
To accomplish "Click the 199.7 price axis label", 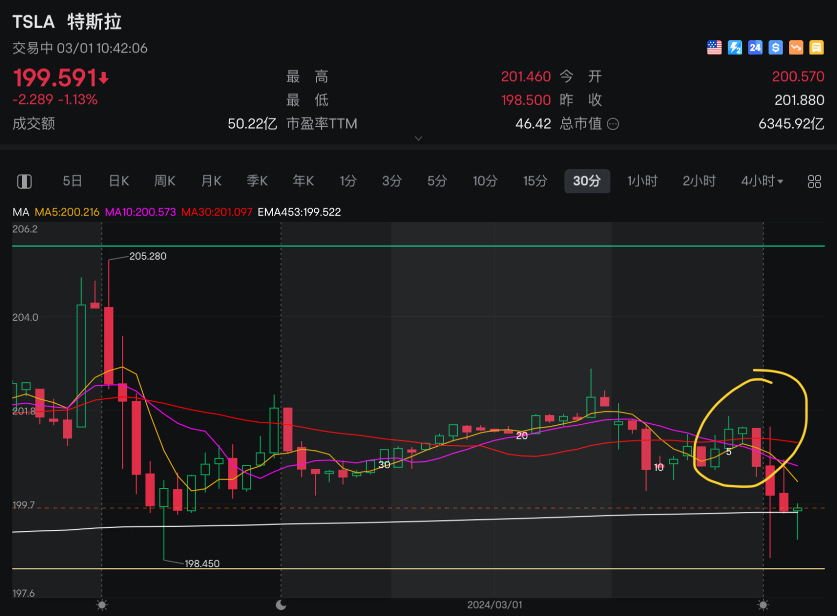I will click(24, 505).
